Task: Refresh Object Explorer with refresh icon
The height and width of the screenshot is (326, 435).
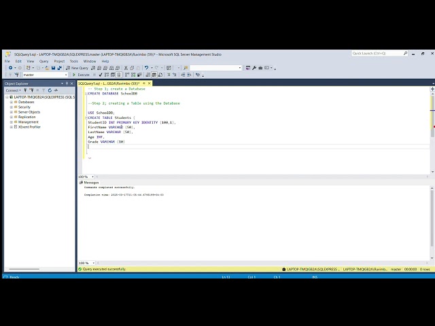Action: pos(50,90)
